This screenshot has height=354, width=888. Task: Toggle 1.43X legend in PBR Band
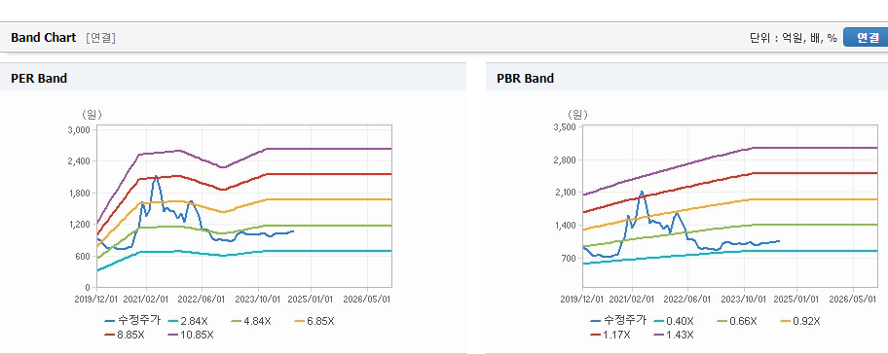tap(674, 335)
